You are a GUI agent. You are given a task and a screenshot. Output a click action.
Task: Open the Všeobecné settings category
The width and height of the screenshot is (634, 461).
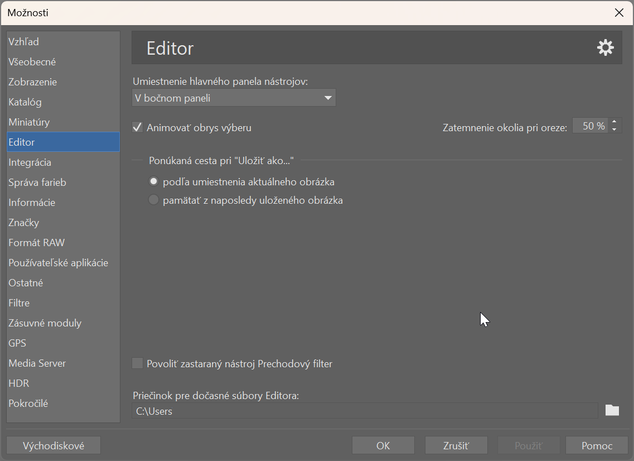pyautogui.click(x=63, y=62)
